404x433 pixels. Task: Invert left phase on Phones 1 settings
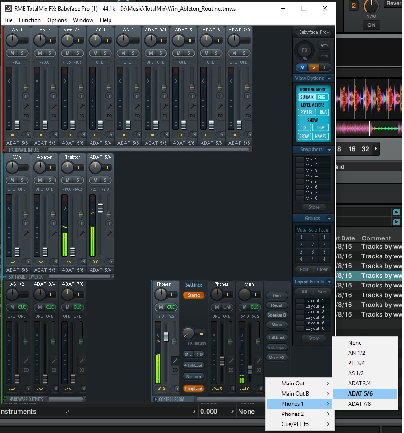point(188,354)
